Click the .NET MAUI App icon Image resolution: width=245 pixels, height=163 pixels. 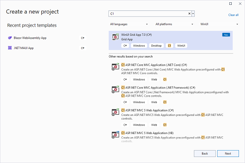coord(10,48)
